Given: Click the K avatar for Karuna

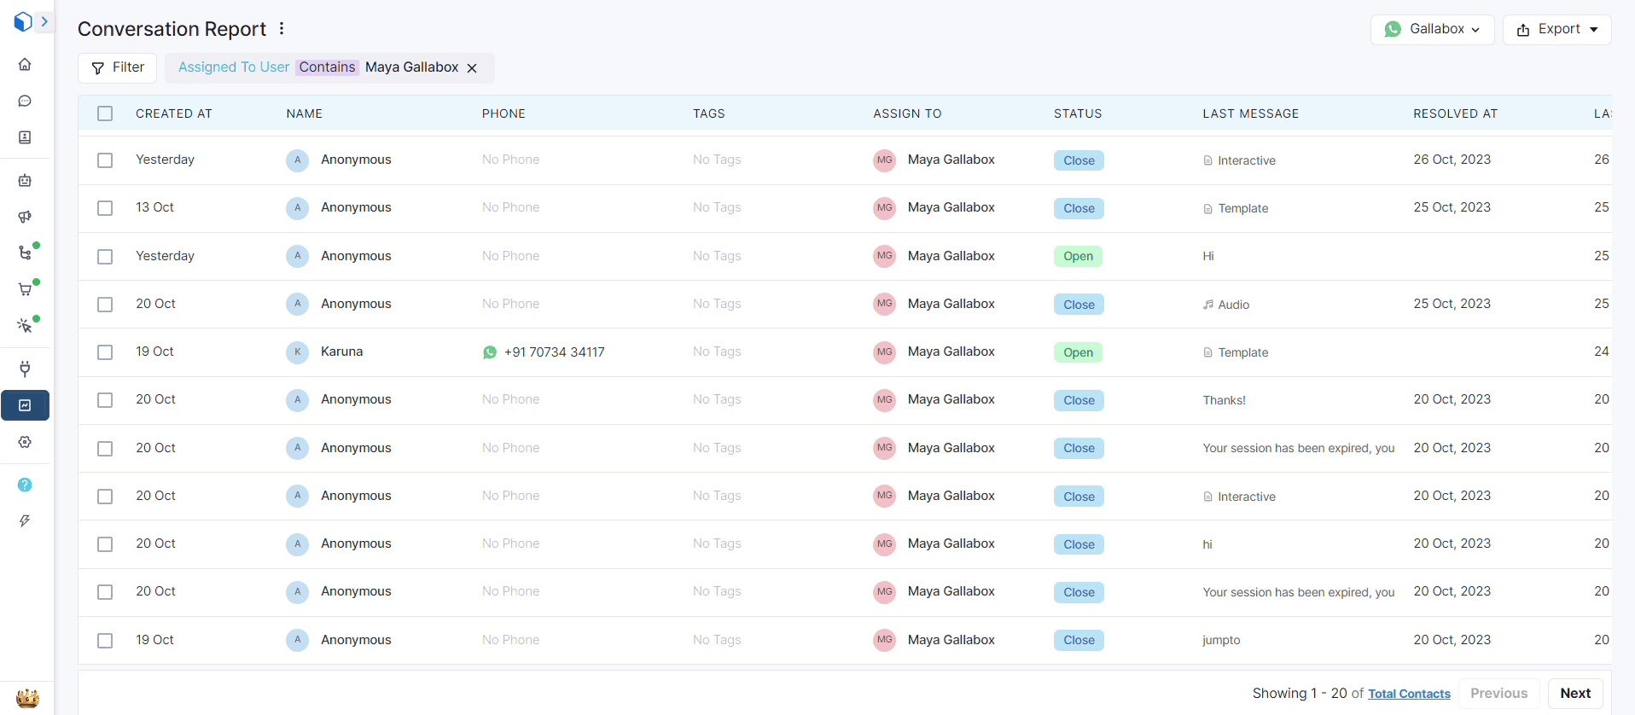Looking at the screenshot, I should pos(297,352).
